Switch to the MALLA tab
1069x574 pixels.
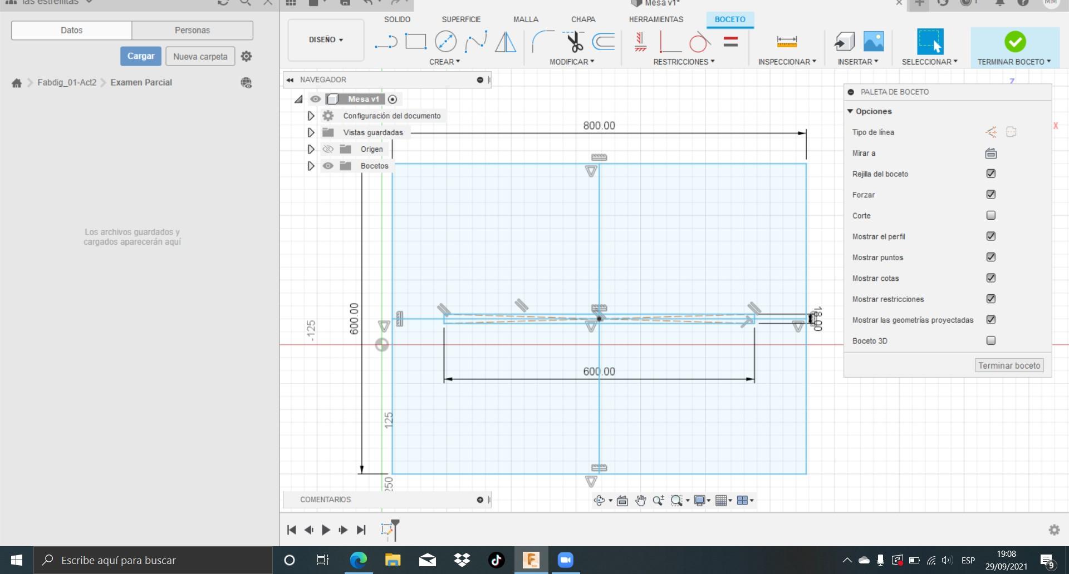pyautogui.click(x=526, y=19)
